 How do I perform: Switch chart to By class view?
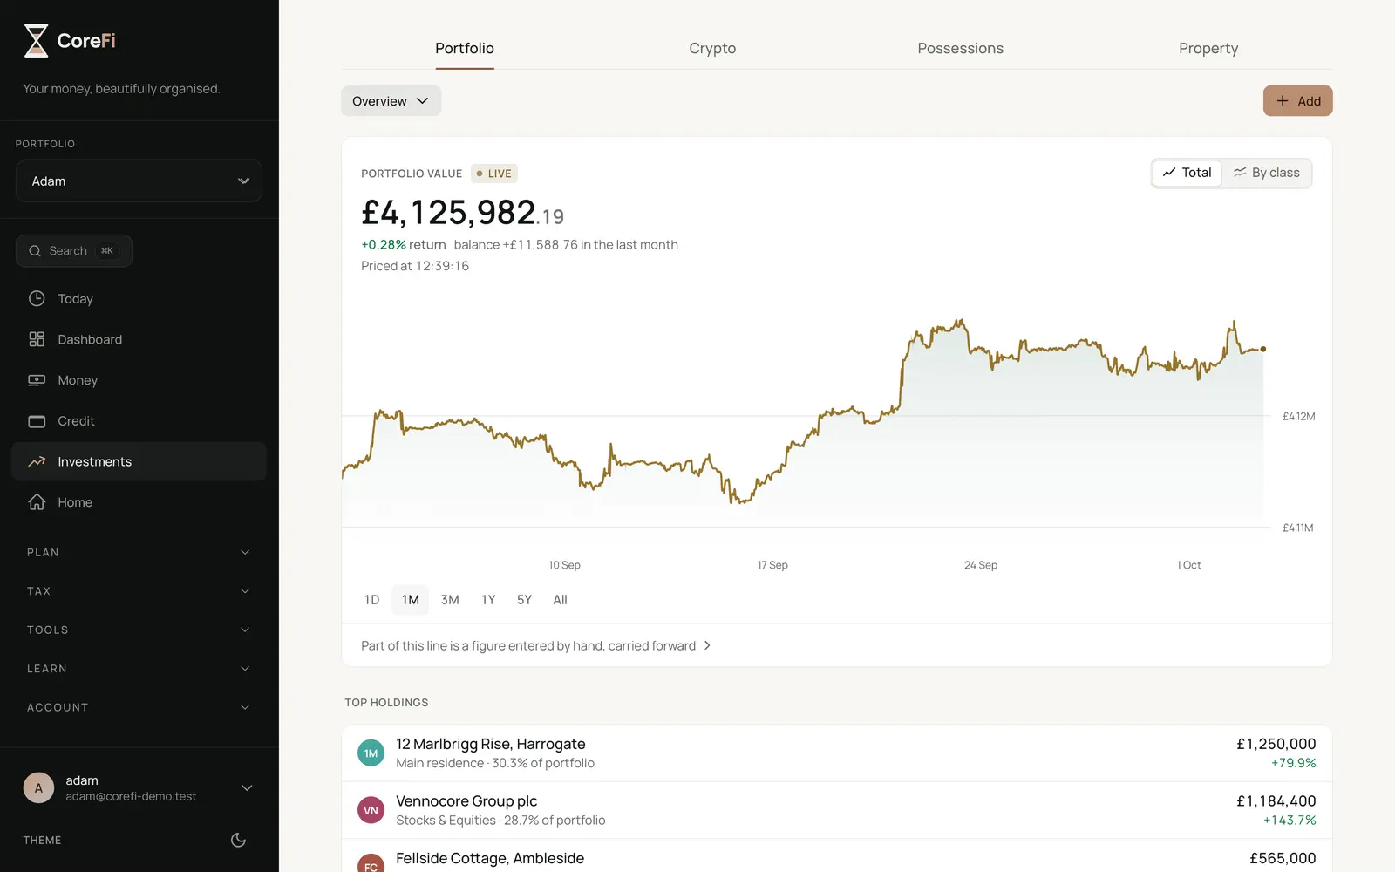(1266, 173)
